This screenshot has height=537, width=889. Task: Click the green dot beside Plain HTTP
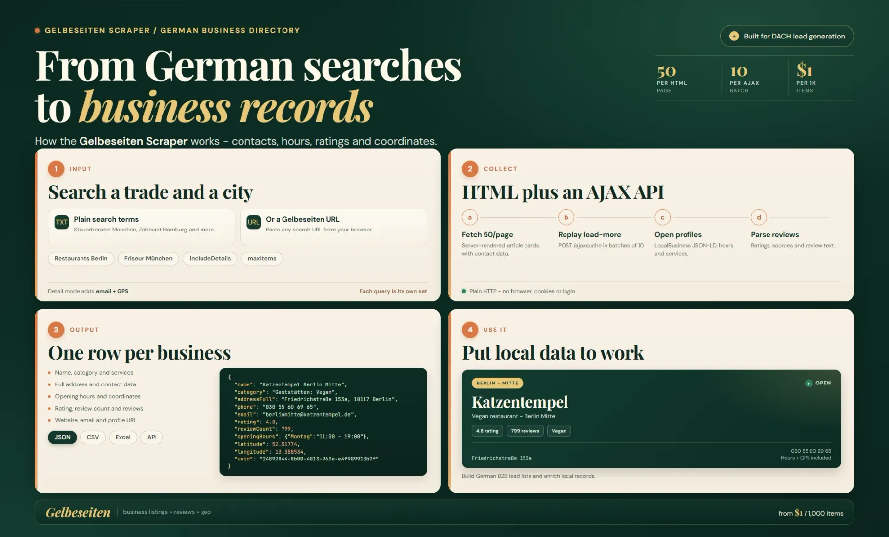[464, 291]
